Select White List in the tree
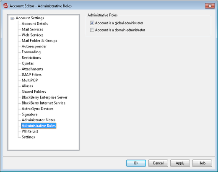The height and width of the screenshot is (172, 218). coord(30,131)
